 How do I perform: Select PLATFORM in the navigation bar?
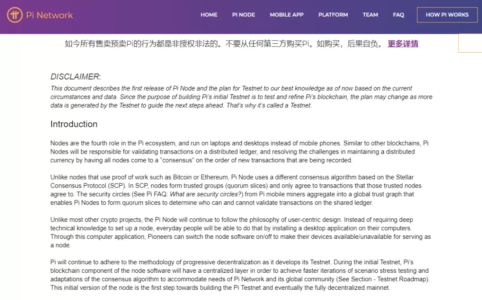[x=333, y=15]
